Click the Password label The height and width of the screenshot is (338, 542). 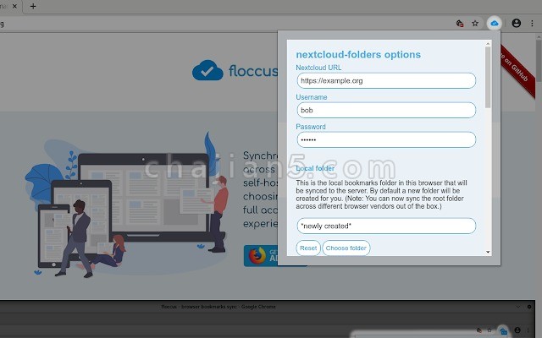[311, 127]
